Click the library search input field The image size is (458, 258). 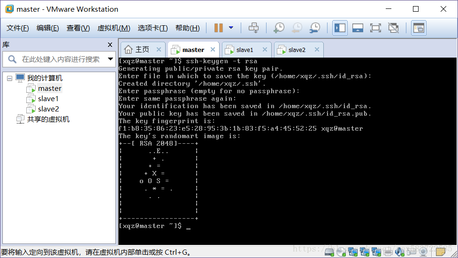tap(61, 59)
